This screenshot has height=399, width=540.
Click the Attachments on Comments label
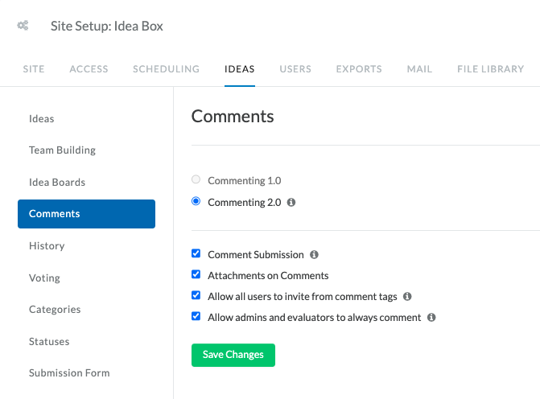(268, 276)
